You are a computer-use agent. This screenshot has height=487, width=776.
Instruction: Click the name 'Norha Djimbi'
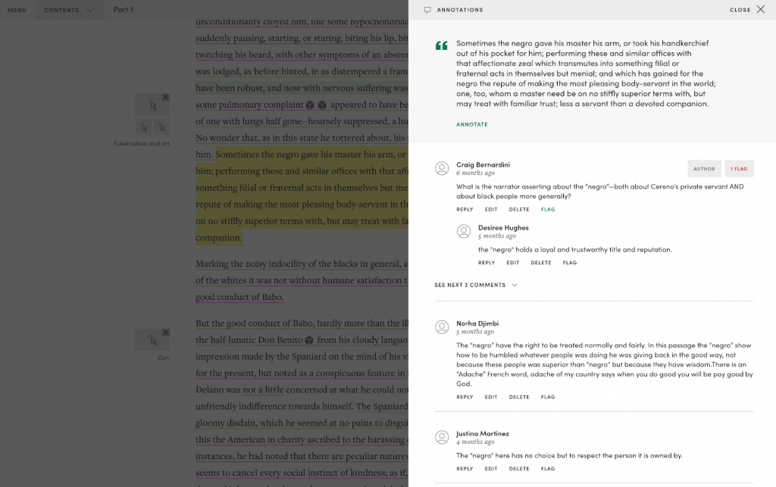(x=477, y=323)
